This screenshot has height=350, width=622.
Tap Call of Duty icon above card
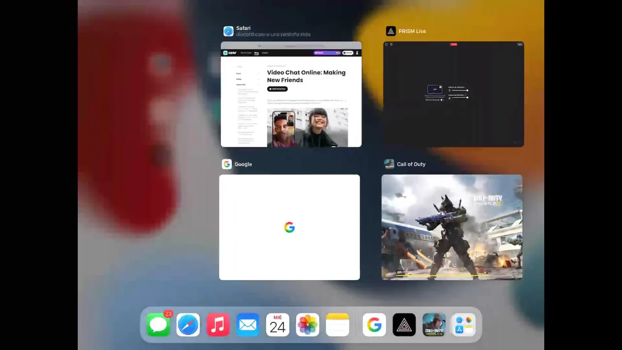(x=389, y=164)
